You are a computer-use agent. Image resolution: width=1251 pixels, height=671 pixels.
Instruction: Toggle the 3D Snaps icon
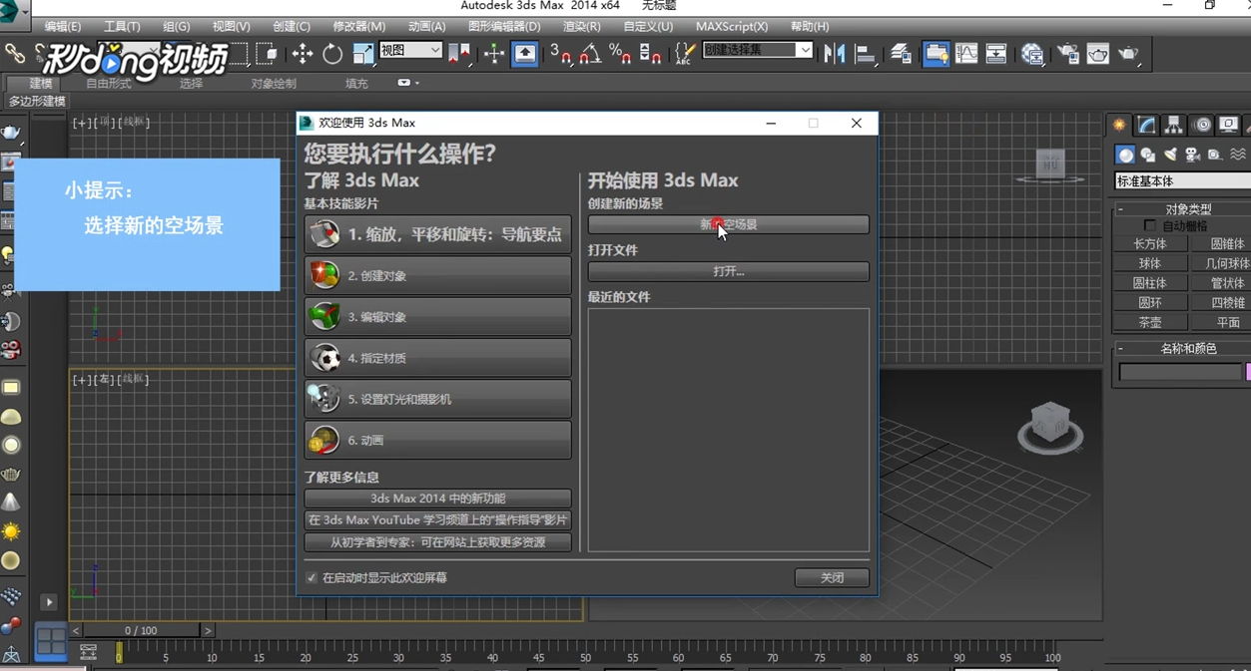click(560, 54)
